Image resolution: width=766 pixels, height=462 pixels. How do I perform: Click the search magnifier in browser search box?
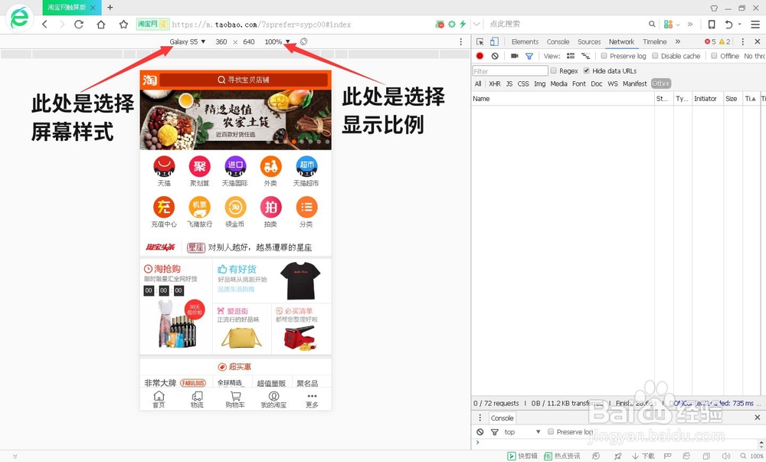(x=652, y=24)
